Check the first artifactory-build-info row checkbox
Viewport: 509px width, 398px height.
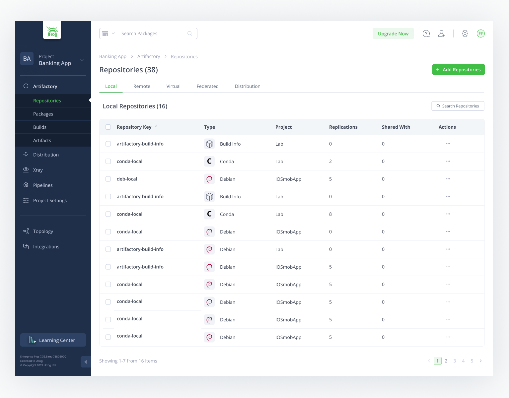coord(108,144)
